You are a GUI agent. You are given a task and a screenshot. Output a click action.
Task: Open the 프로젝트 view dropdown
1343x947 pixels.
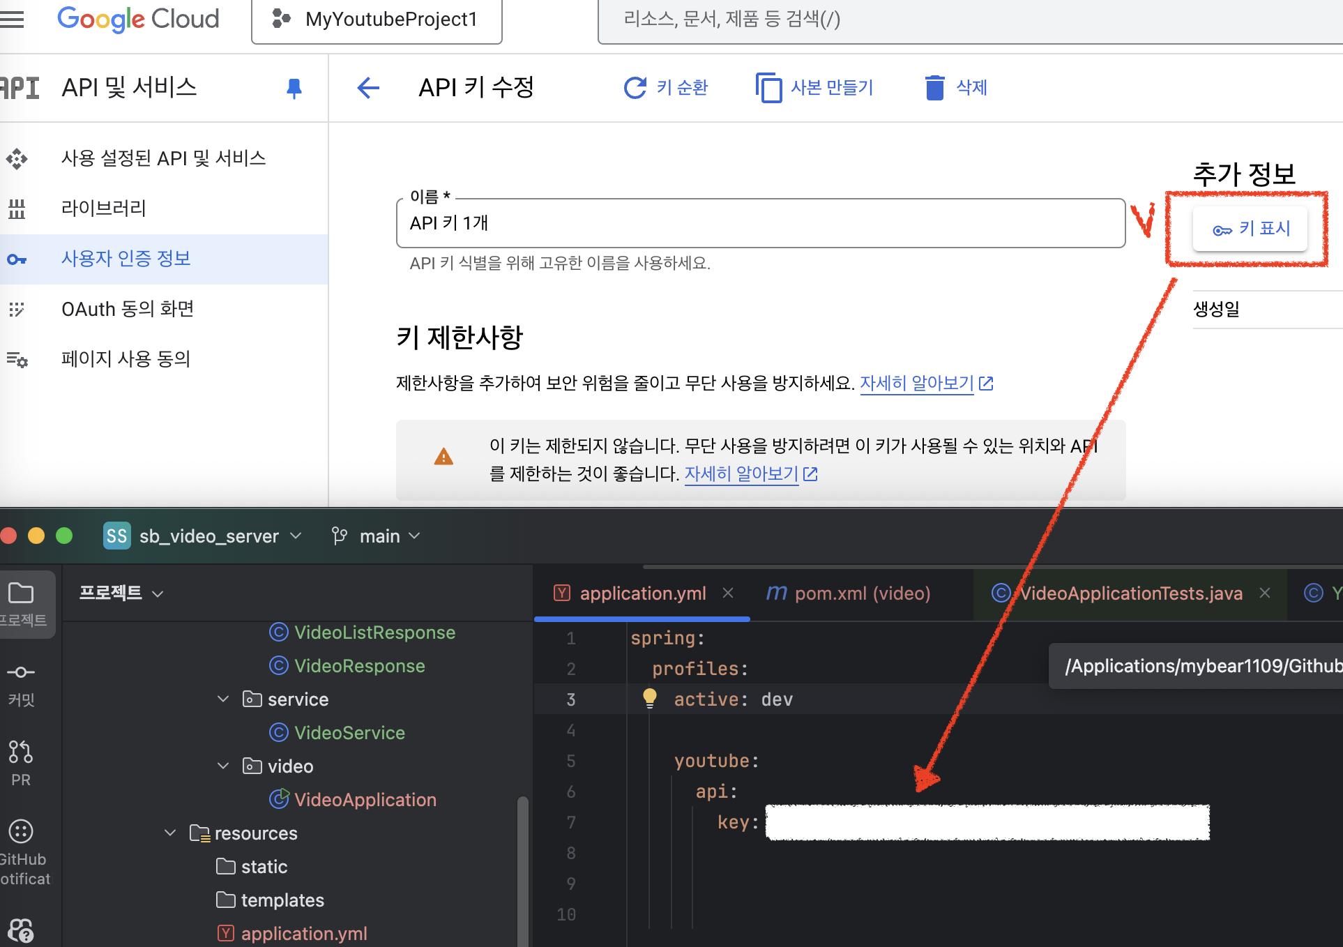coord(121,593)
